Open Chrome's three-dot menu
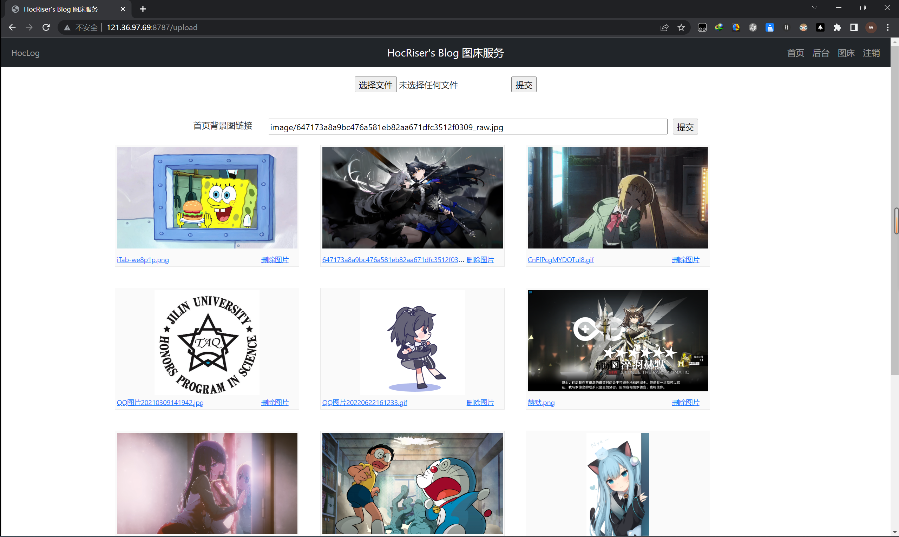The image size is (899, 537). coord(887,27)
